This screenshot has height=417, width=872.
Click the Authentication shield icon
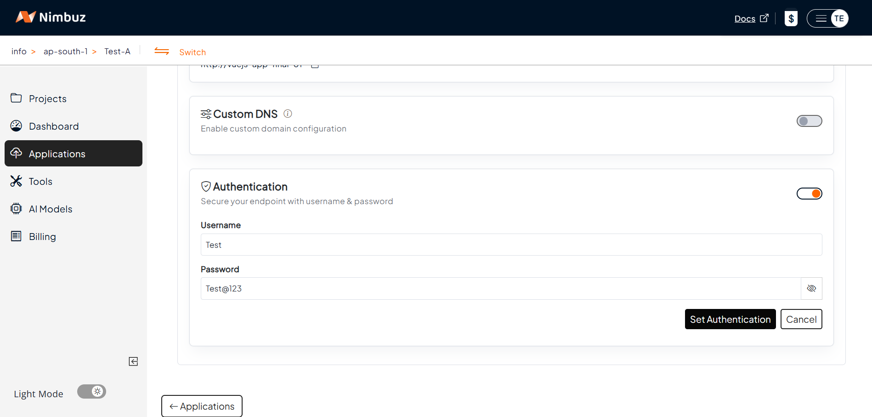click(206, 186)
